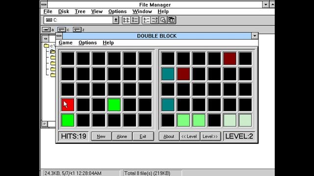The width and height of the screenshot is (314, 176).
Task: Open File Manager's Help menu
Action: (163, 12)
